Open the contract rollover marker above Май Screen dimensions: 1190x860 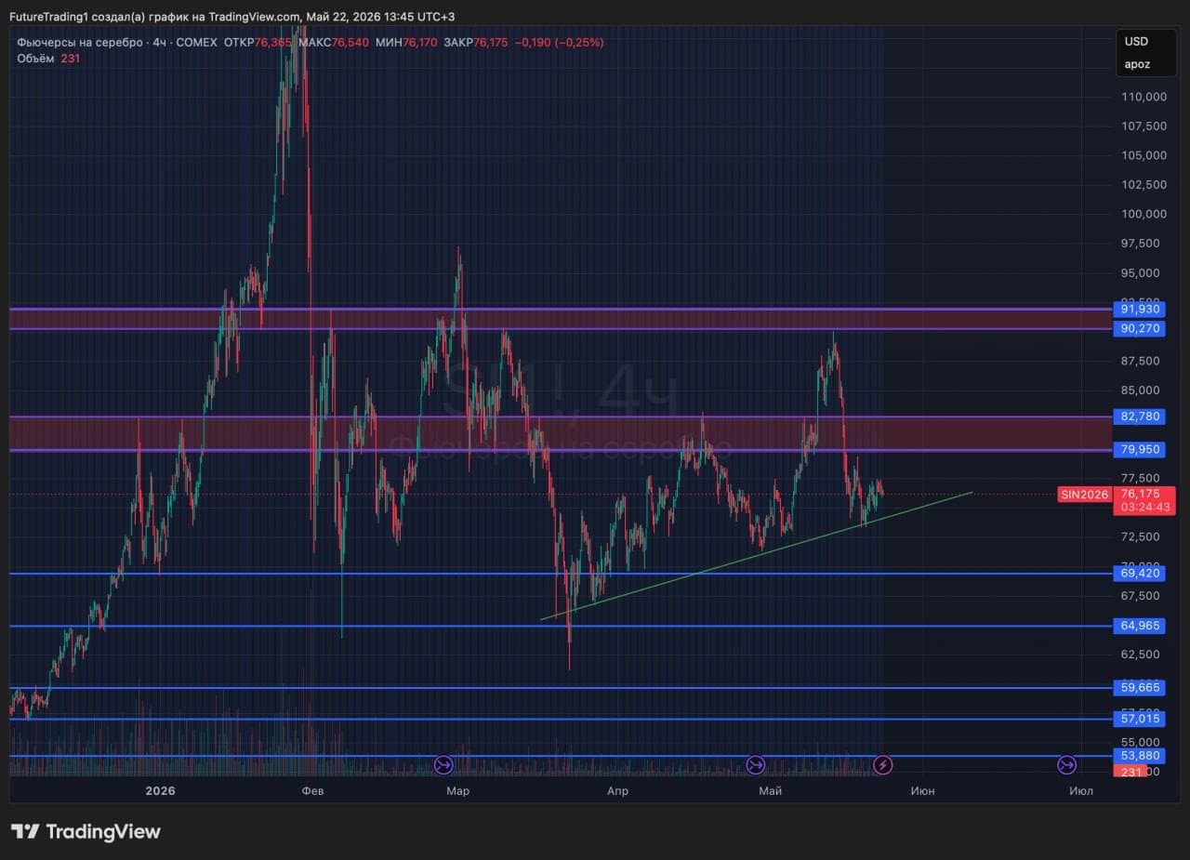[x=756, y=765]
